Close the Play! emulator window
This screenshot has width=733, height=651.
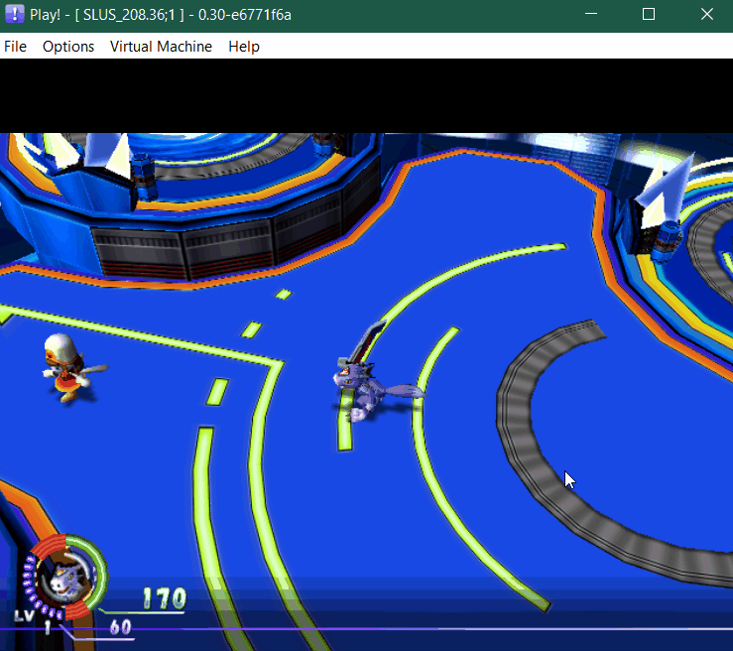click(x=707, y=14)
